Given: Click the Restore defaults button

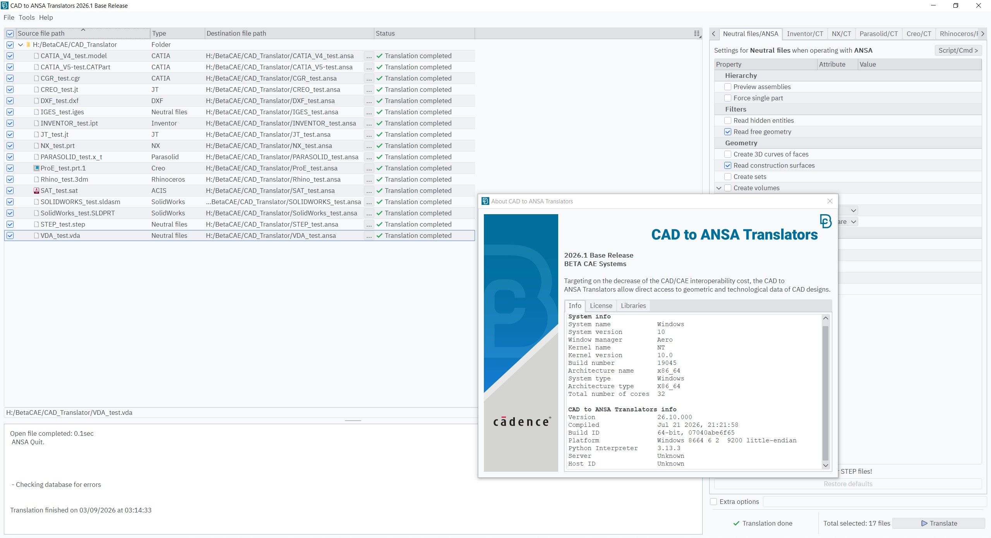Looking at the screenshot, I should click(x=848, y=484).
